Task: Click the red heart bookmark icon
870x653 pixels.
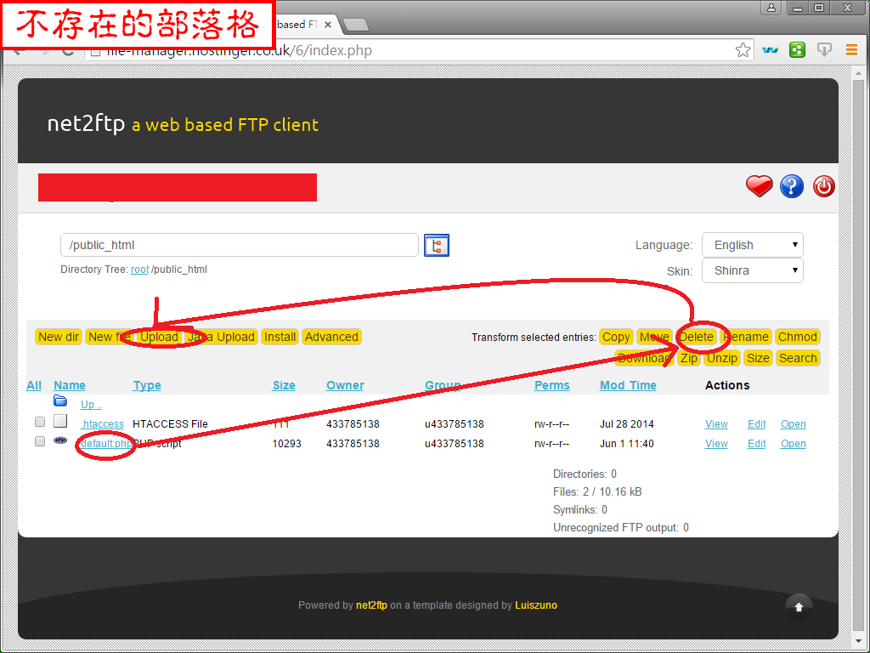Action: tap(759, 186)
